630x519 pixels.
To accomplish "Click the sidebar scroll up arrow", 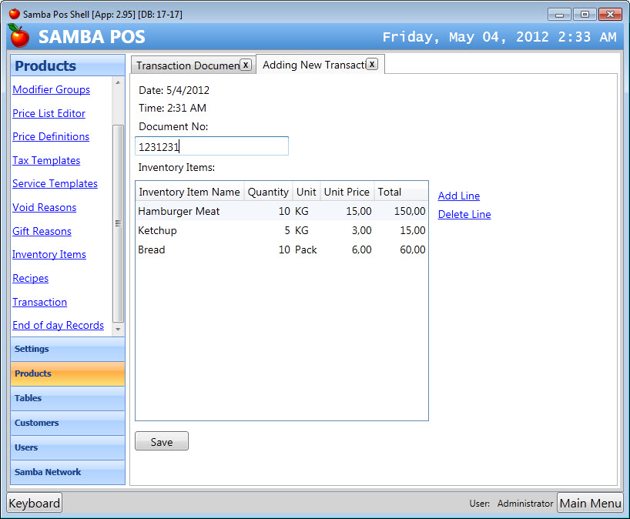I will point(118,82).
